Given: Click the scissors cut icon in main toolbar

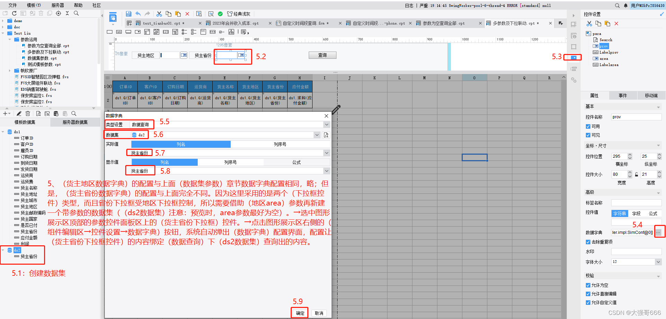Looking at the screenshot, I should [159, 14].
